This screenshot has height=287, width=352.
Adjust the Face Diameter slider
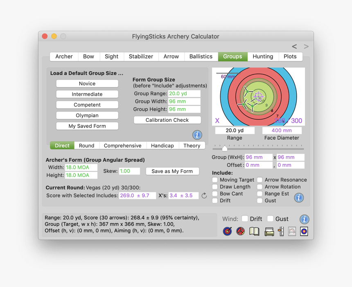tap(224, 149)
